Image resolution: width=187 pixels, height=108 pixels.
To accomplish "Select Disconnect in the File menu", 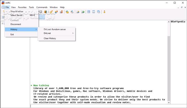I will pyautogui.click(x=16, y=24).
